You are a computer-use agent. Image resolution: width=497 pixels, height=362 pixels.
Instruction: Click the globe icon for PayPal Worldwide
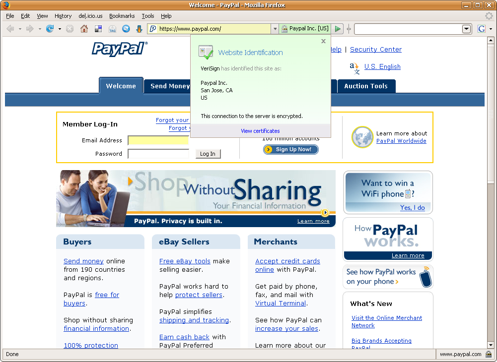pos(362,137)
